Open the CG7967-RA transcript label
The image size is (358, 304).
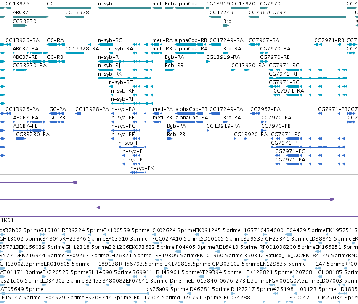264,40
